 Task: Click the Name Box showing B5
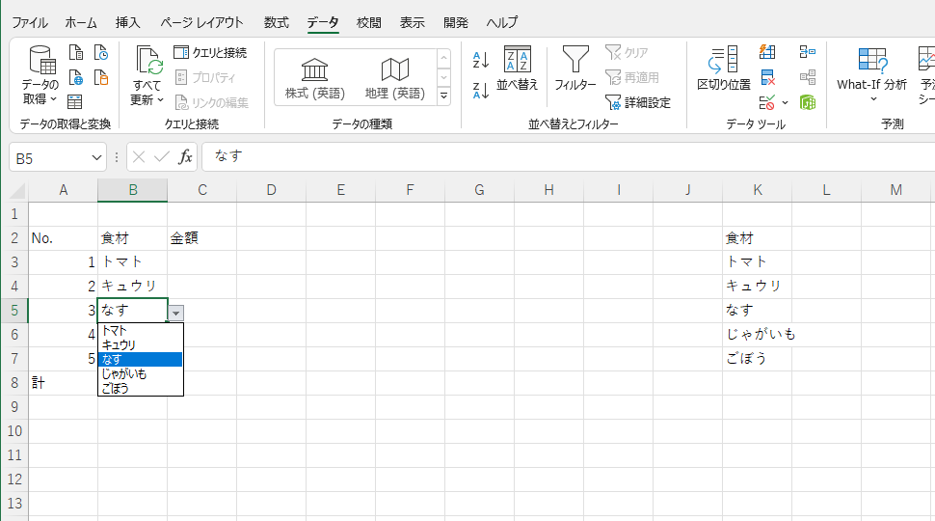pos(50,158)
